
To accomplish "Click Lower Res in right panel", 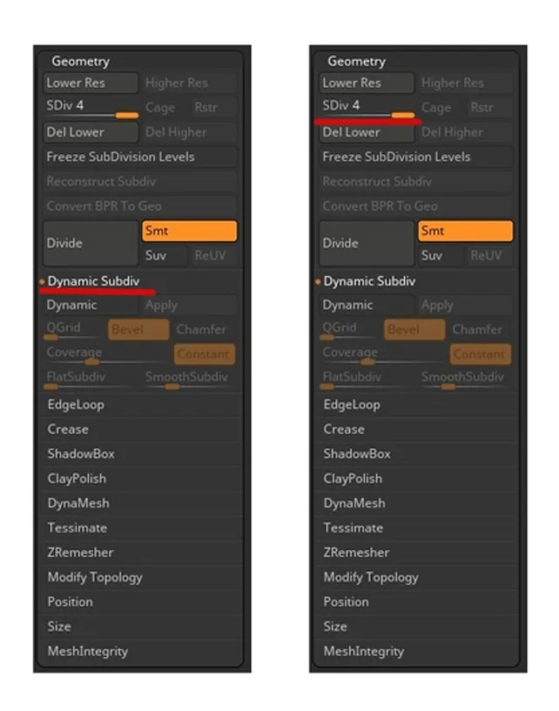I will pyautogui.click(x=367, y=83).
